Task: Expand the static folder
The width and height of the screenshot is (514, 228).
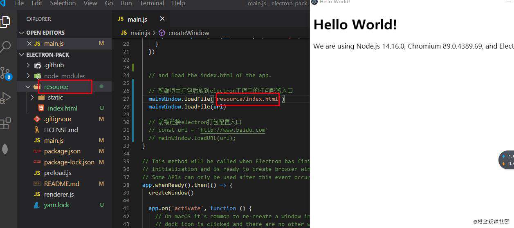Action: 55,97
